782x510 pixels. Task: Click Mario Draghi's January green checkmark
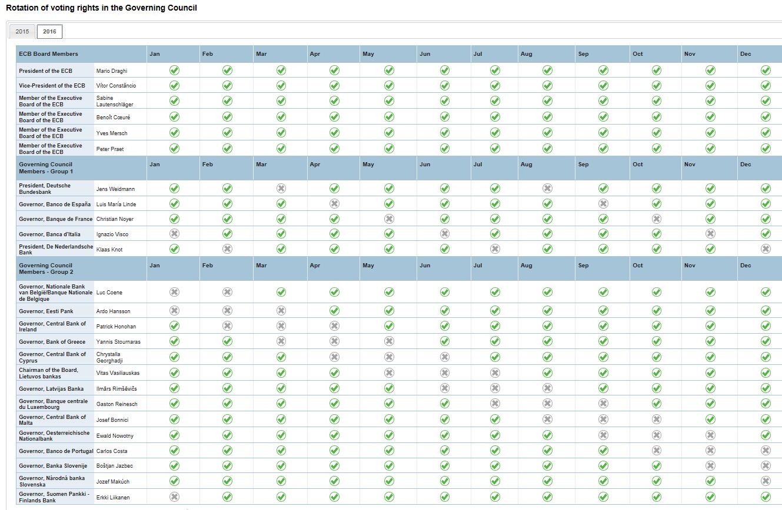coord(174,70)
